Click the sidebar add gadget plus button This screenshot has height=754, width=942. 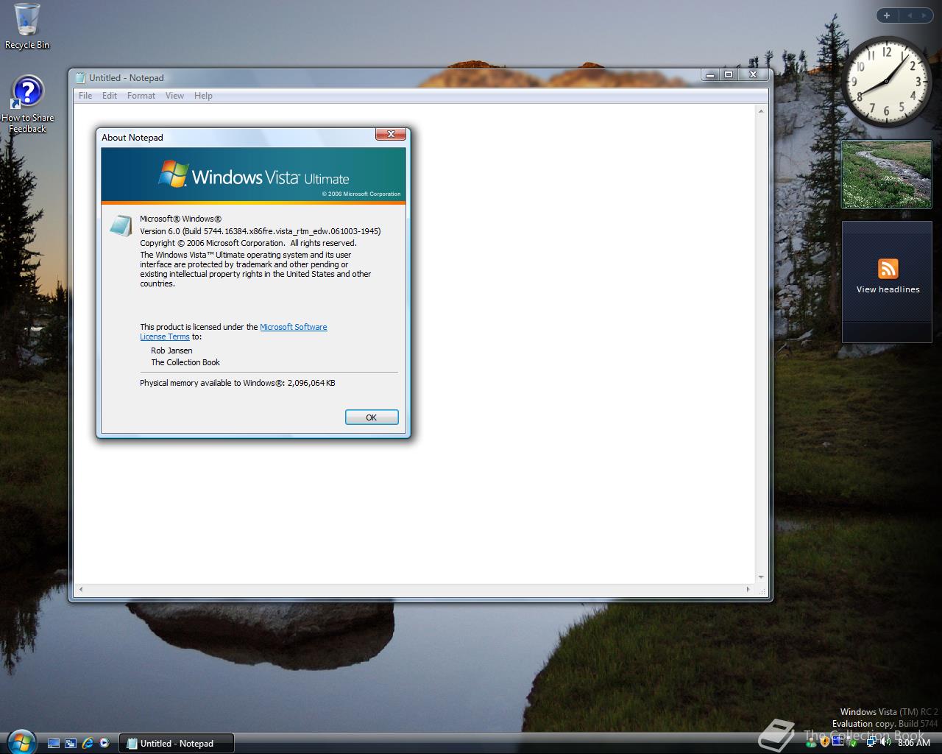pyautogui.click(x=887, y=15)
